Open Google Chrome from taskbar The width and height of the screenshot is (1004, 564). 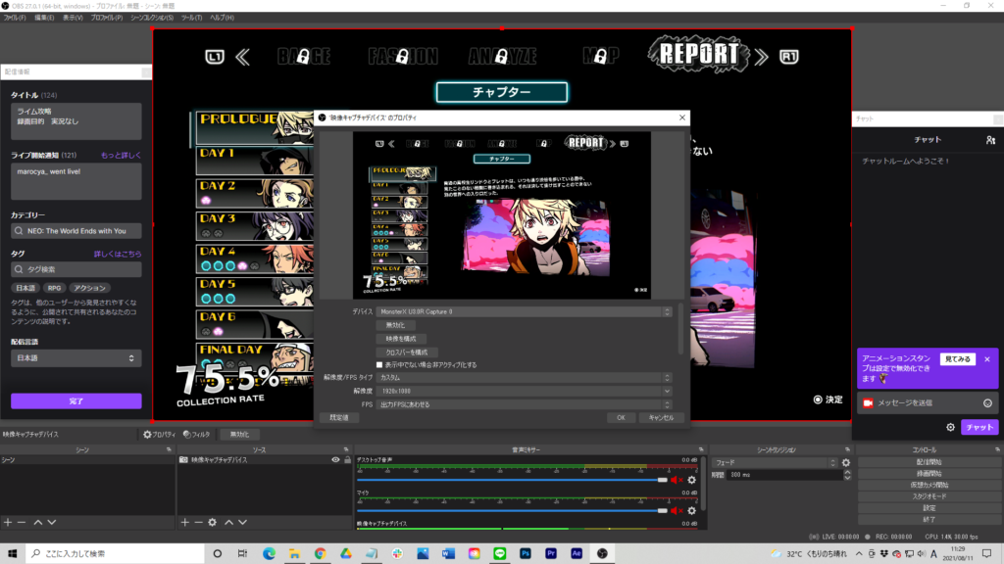point(321,553)
